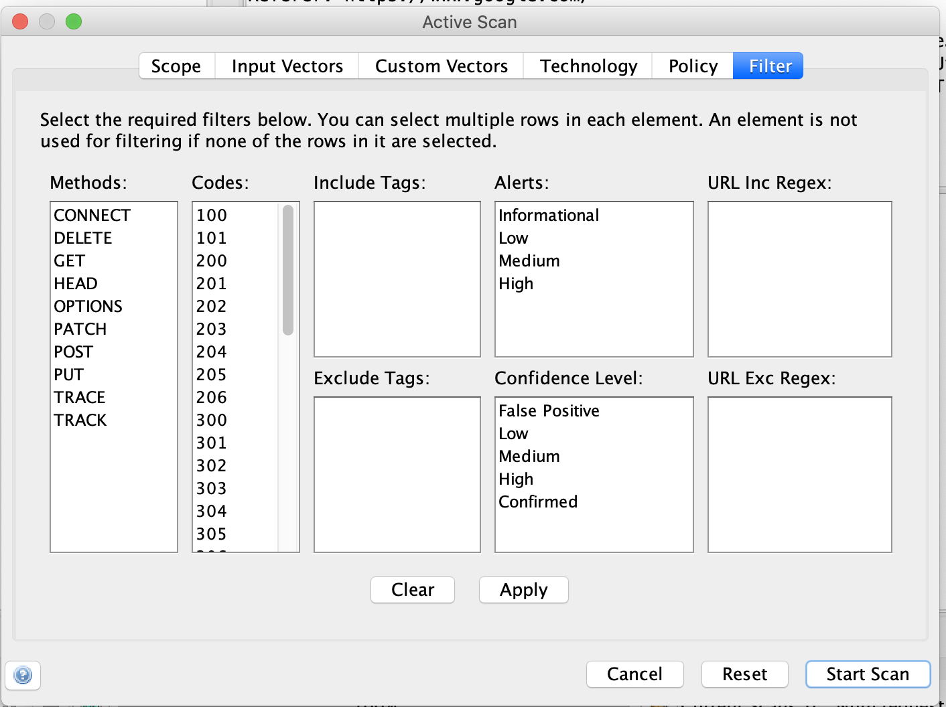Open the Technology tab

588,66
